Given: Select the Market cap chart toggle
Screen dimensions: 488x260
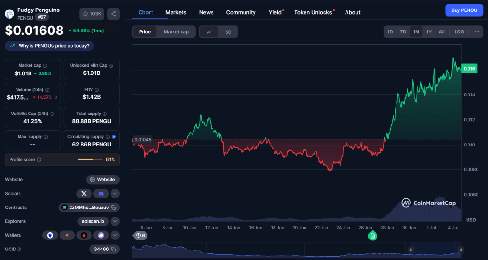Looking at the screenshot, I should click(176, 32).
